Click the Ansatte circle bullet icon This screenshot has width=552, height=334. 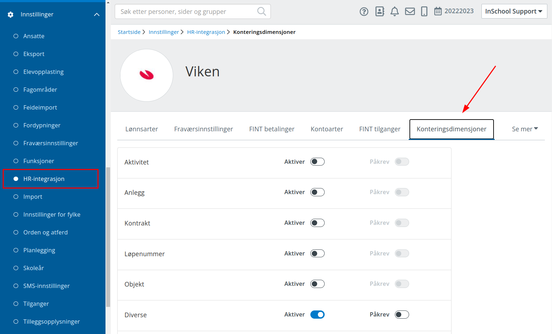pyautogui.click(x=16, y=36)
